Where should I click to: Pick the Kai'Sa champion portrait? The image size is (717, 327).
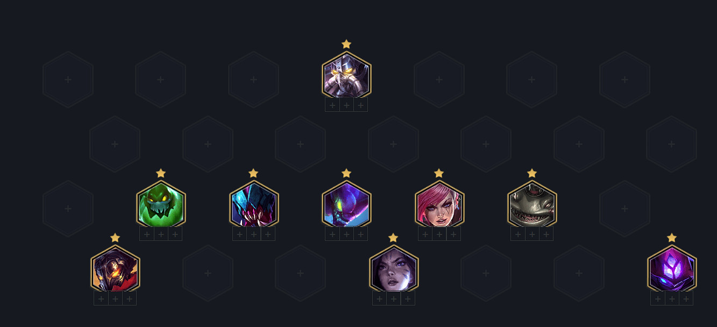pos(394,269)
